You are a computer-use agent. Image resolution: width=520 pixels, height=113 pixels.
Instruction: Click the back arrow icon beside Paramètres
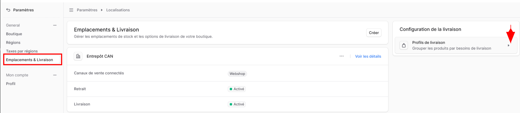[8, 10]
